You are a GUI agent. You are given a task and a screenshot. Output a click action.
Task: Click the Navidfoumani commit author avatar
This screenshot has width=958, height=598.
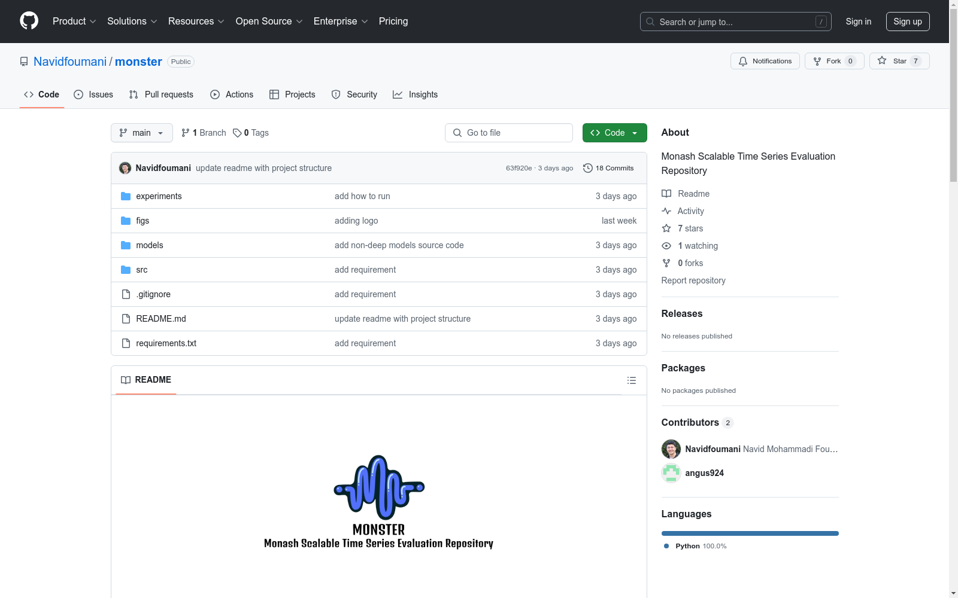tap(125, 168)
